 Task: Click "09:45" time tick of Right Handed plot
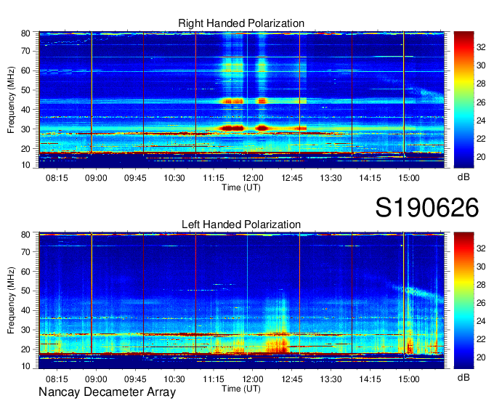click(x=135, y=178)
